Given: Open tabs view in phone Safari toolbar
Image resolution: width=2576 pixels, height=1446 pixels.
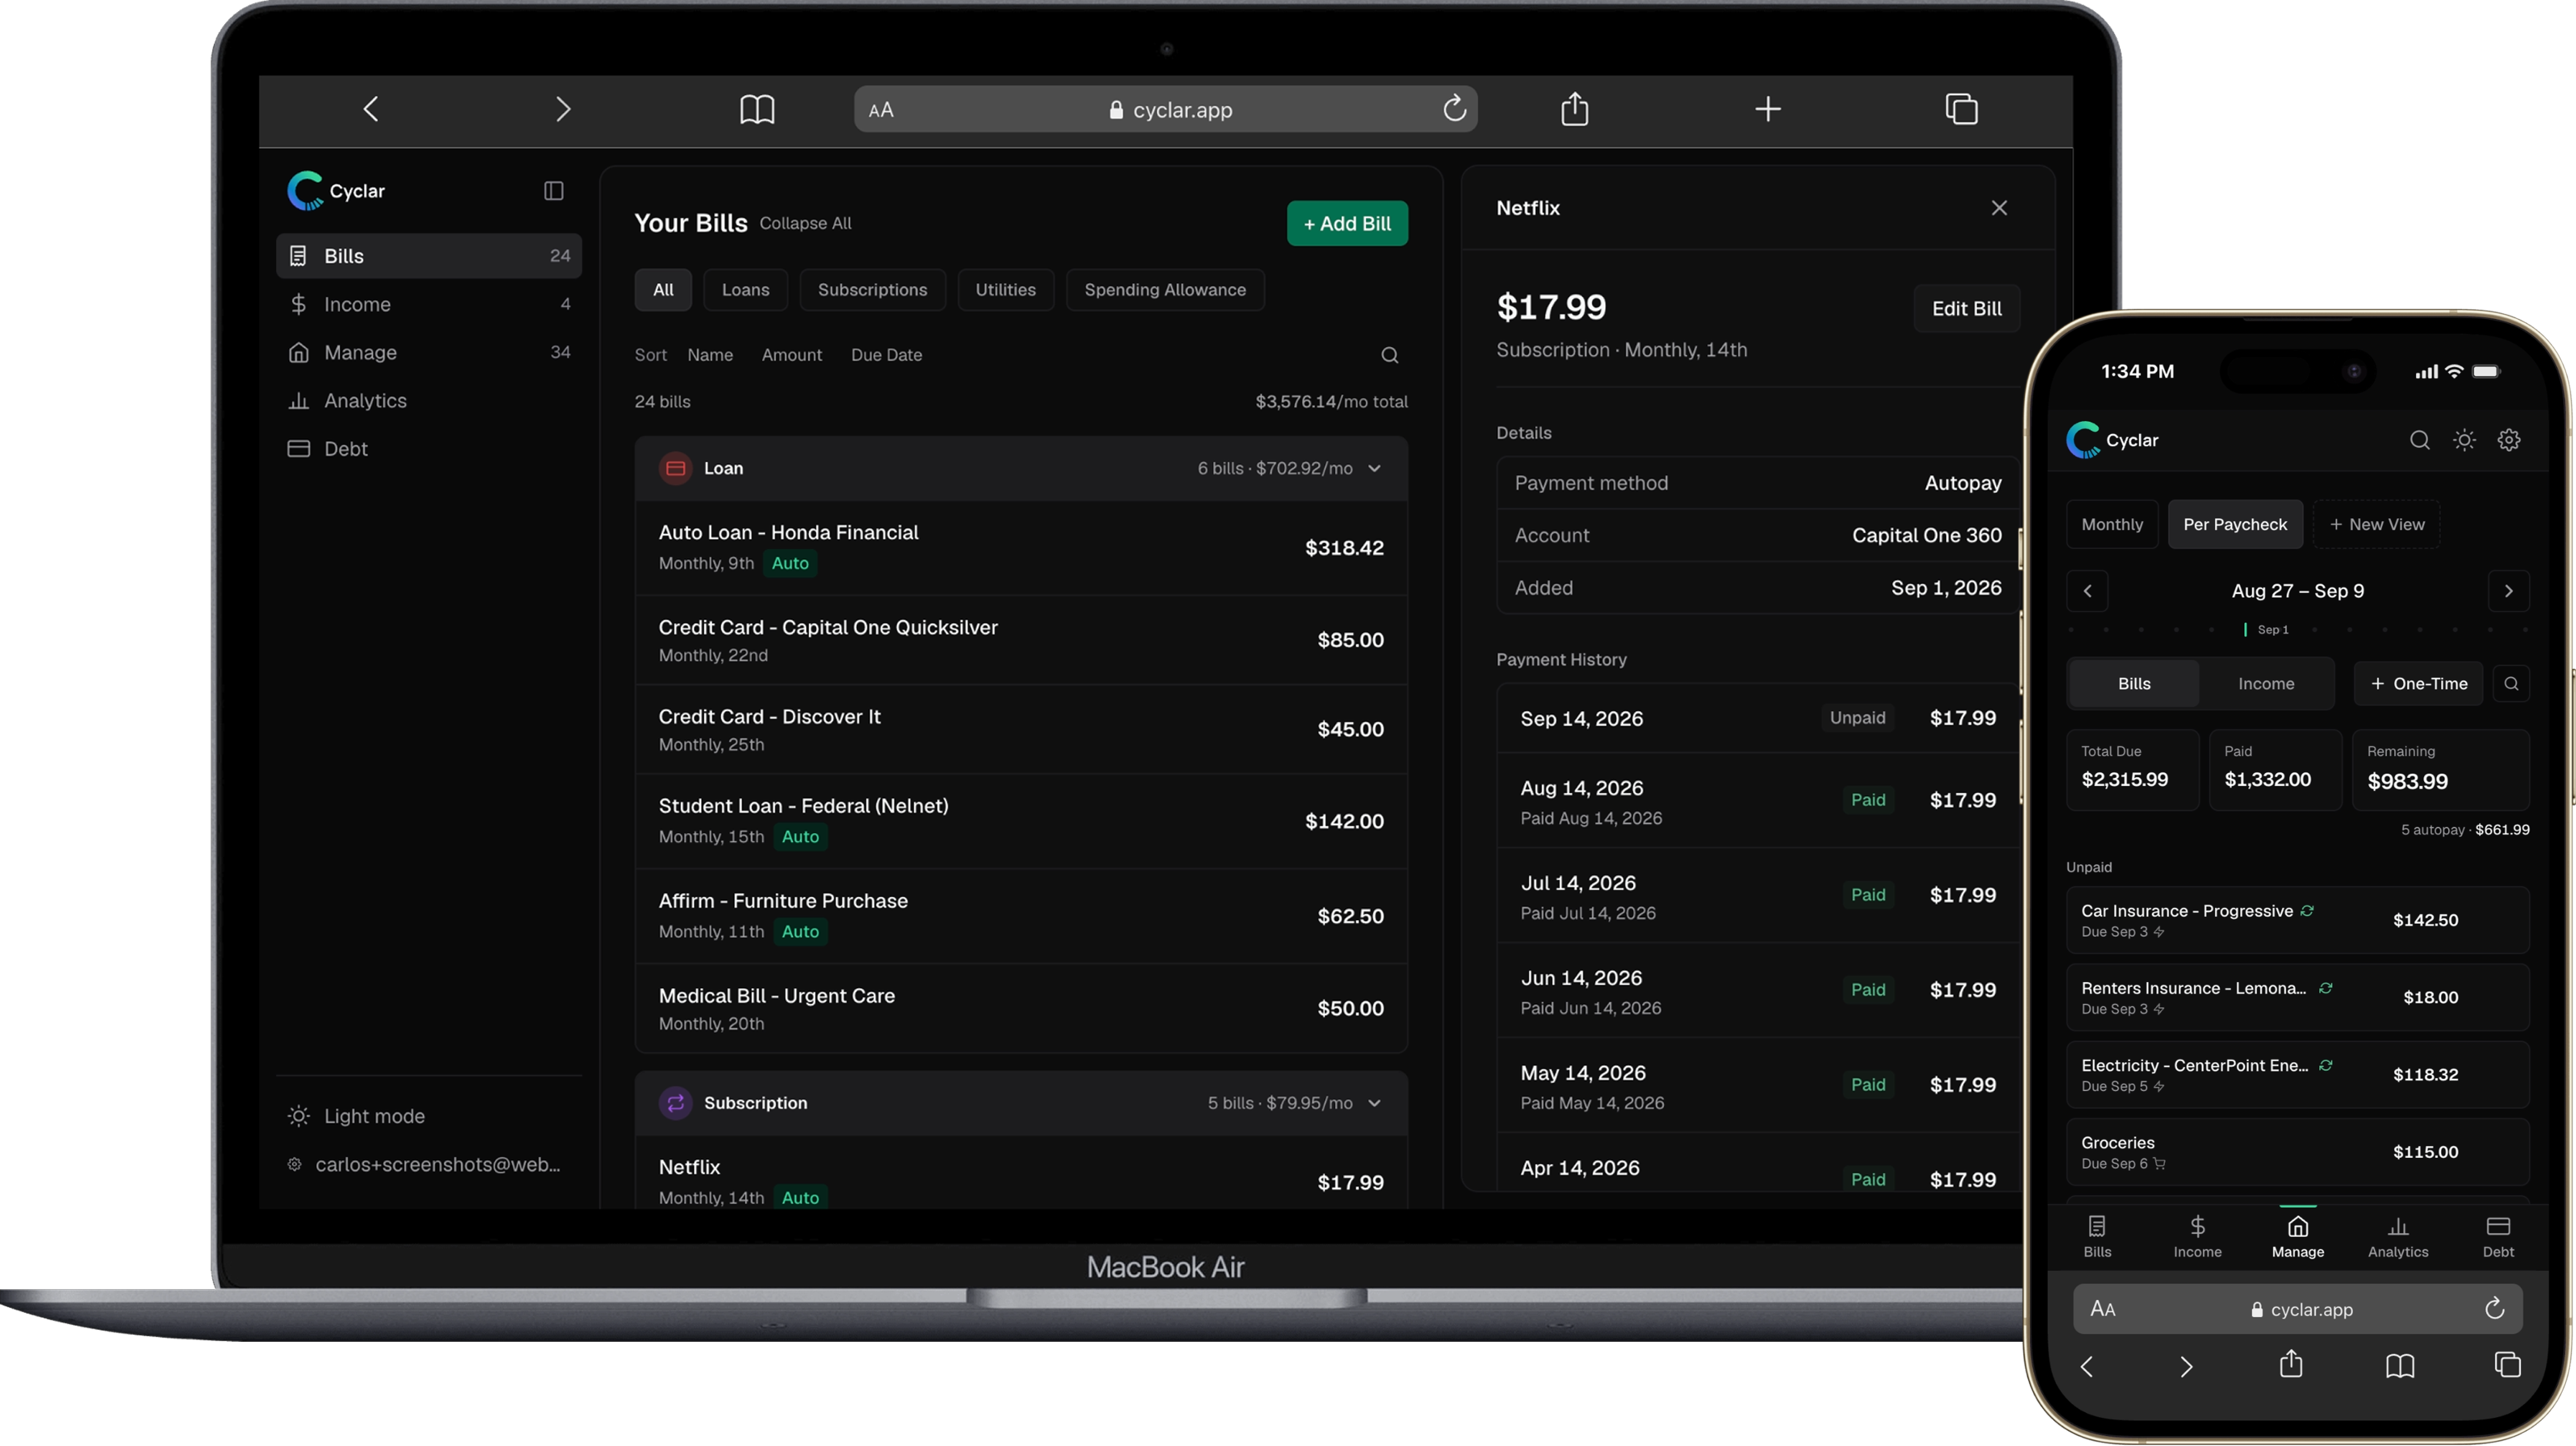Looking at the screenshot, I should point(2507,1365).
